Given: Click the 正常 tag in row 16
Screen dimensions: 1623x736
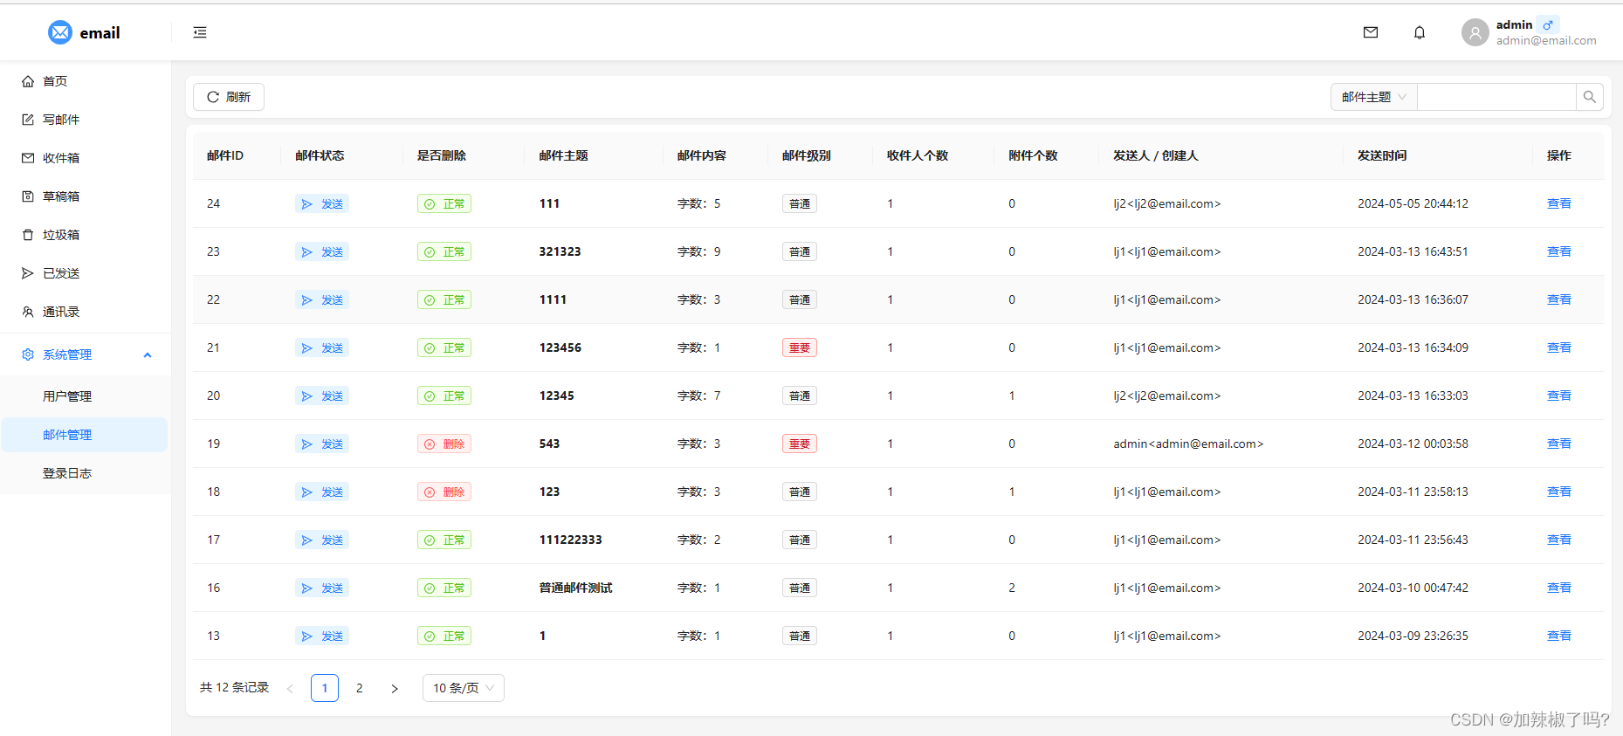Looking at the screenshot, I should coord(444,588).
